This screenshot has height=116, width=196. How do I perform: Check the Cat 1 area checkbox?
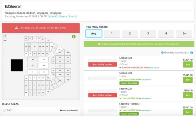pyautogui.click(x=5, y=110)
